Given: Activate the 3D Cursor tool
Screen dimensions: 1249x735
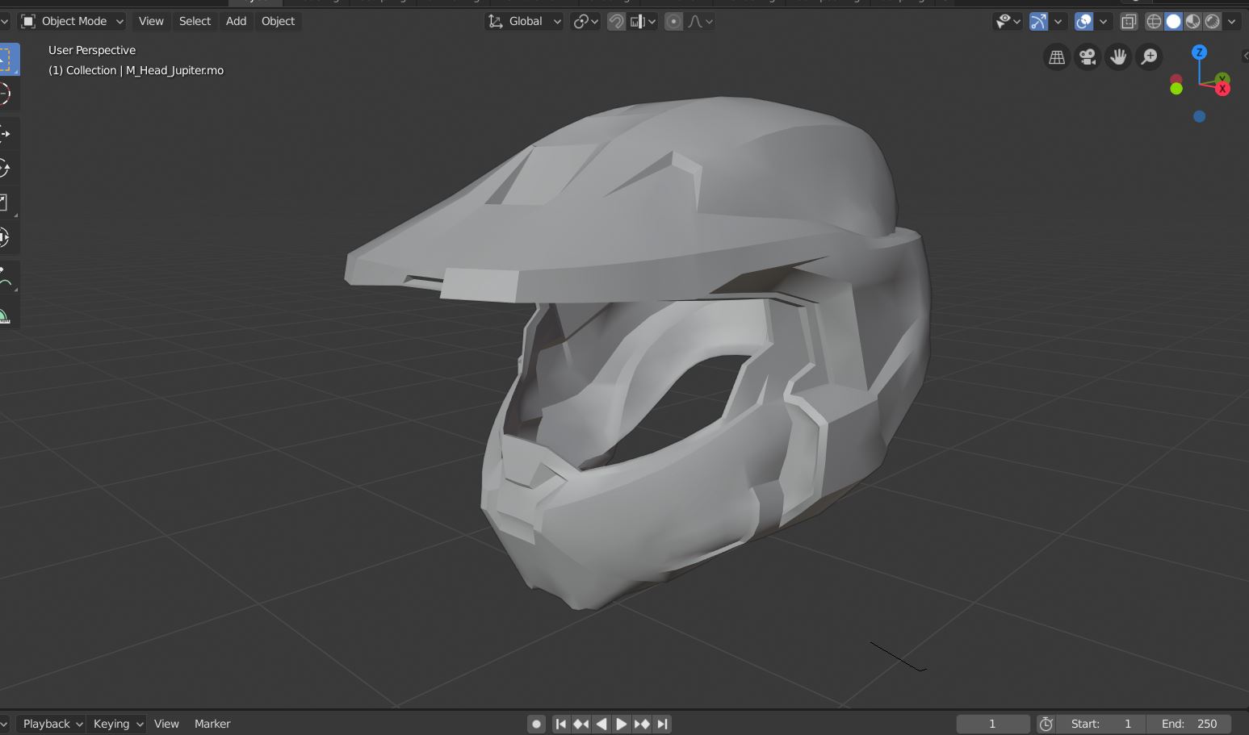Looking at the screenshot, I should (6, 94).
